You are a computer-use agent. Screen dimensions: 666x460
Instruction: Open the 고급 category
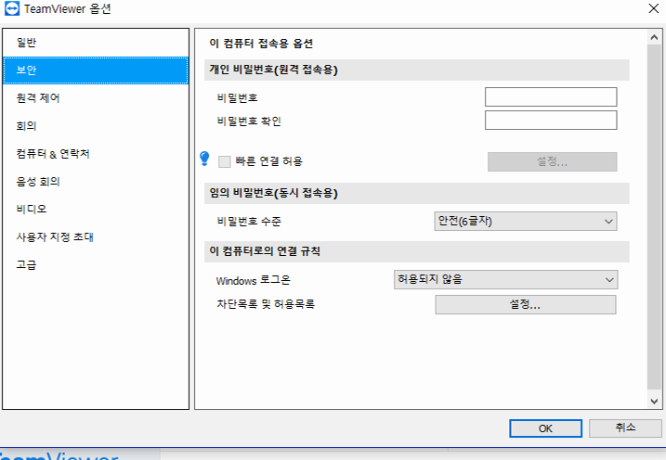click(96, 265)
